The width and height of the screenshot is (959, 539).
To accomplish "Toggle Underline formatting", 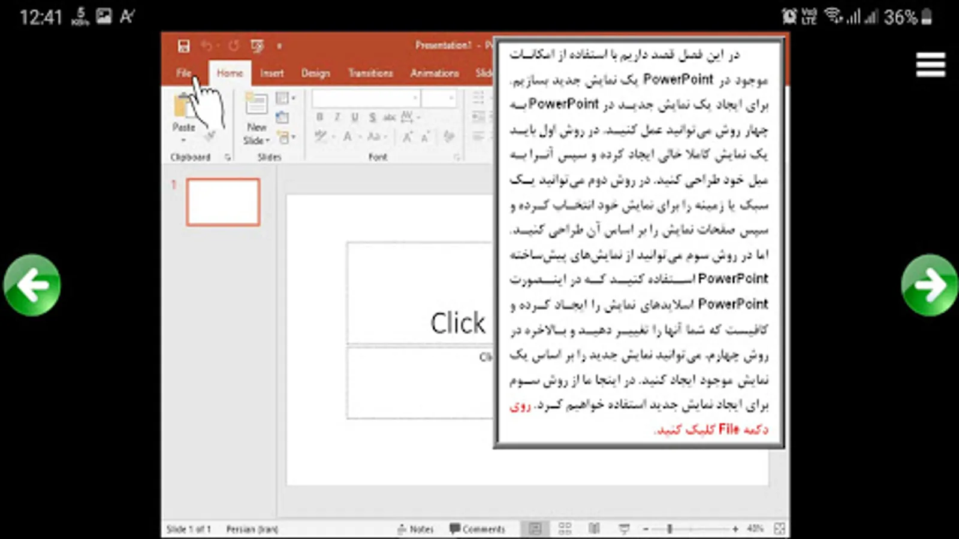I will pyautogui.click(x=355, y=117).
